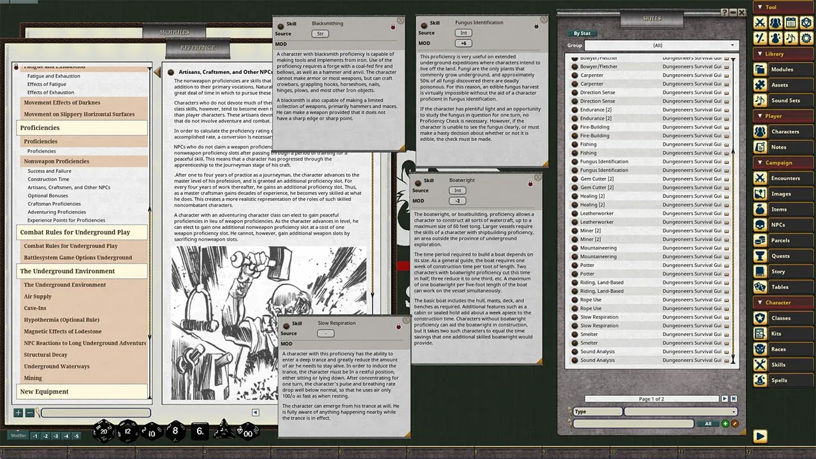The image size is (816, 459).
Task: Click the Reference index scrollbar
Action: tap(150, 233)
